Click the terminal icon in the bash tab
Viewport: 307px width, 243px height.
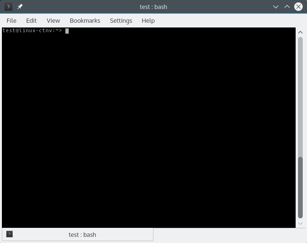9,234
